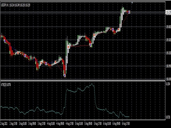
Task: Select the latest trade marker on current price line
Action: tap(129, 12)
